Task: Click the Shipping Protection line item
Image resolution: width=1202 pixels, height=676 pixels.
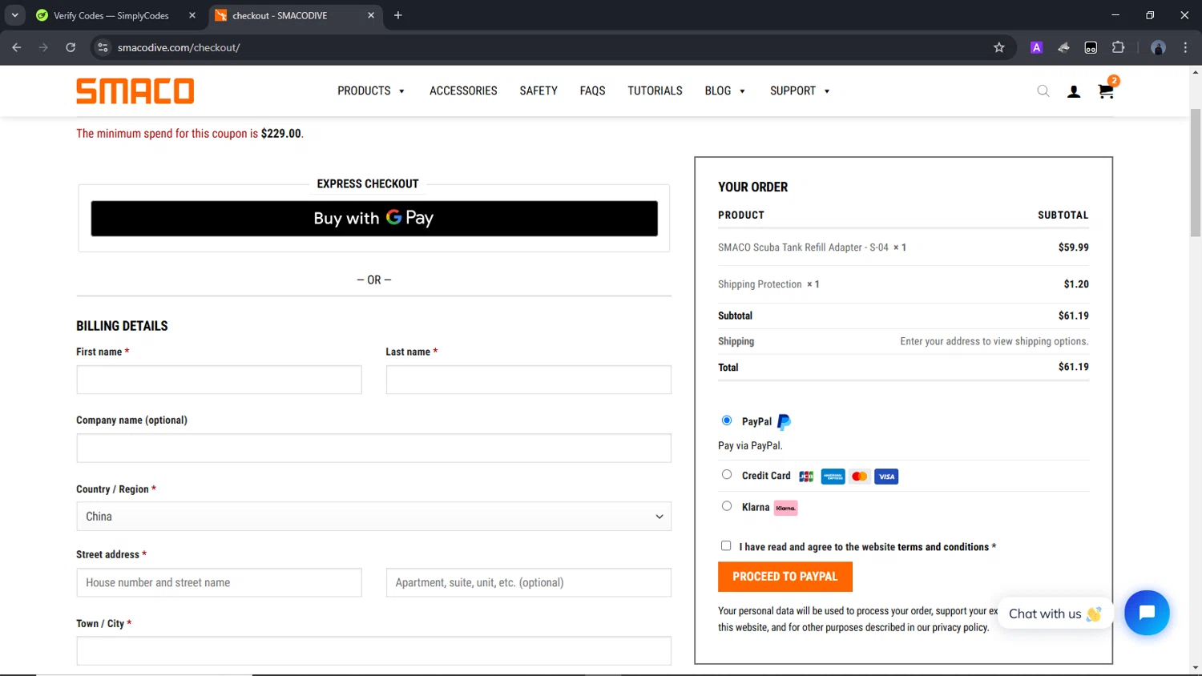Action: (903, 284)
